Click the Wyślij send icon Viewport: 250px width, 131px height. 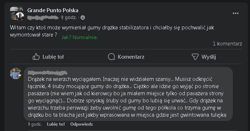point(195,57)
